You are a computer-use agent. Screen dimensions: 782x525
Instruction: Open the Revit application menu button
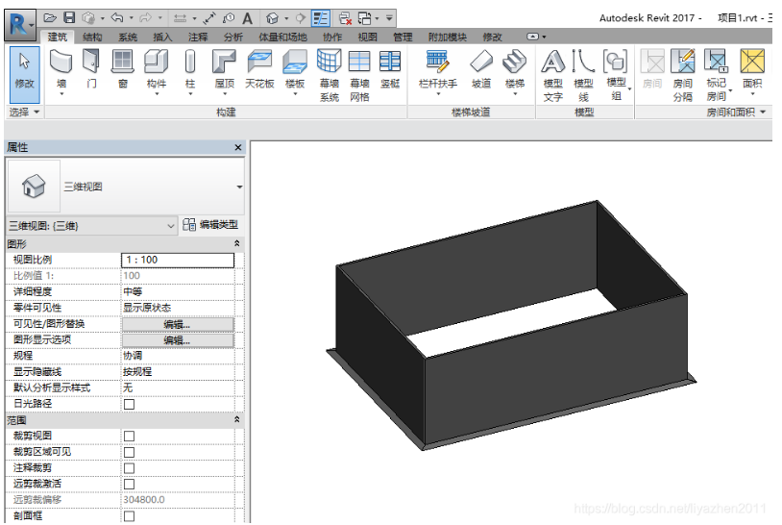pyautogui.click(x=20, y=24)
